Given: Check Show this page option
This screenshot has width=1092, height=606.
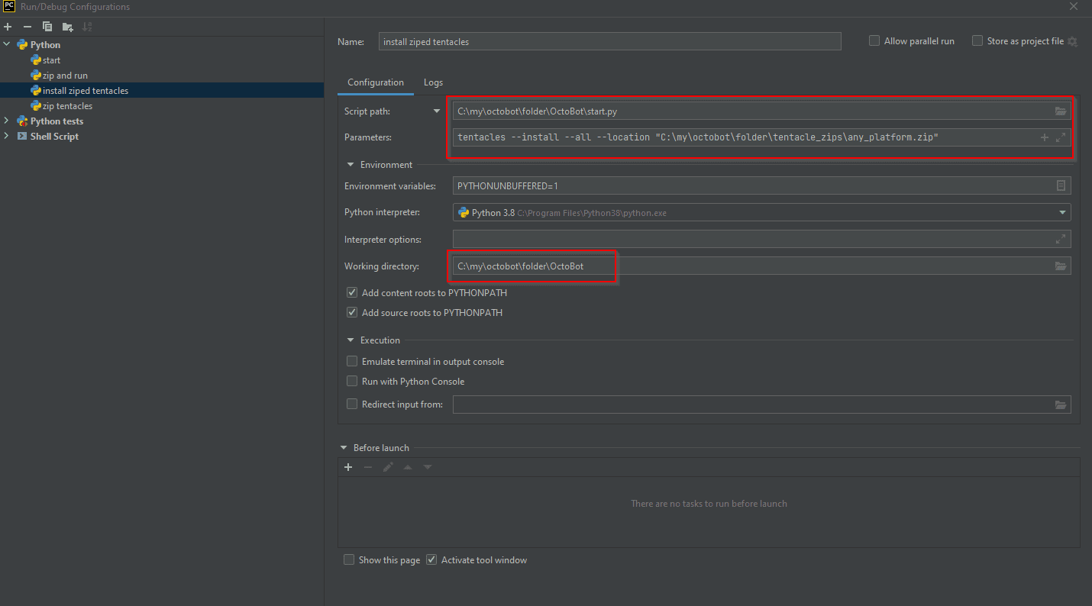Looking at the screenshot, I should 349,560.
